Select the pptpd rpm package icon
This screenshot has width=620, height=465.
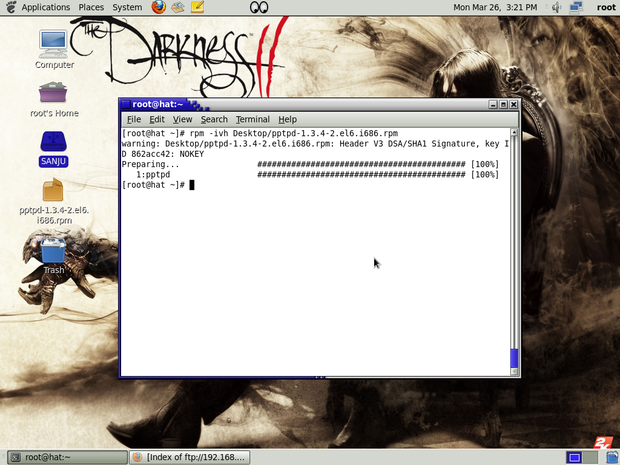54,202
